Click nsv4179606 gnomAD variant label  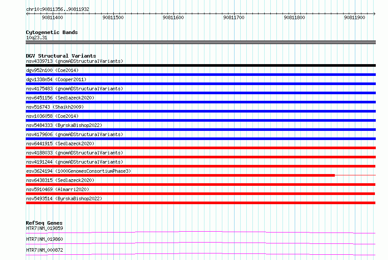[x=75, y=134]
